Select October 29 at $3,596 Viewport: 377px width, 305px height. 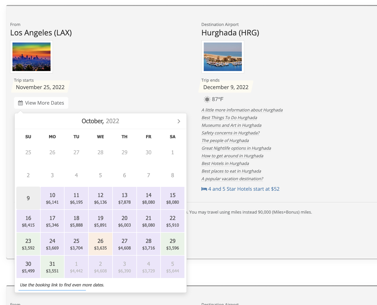(x=172, y=244)
